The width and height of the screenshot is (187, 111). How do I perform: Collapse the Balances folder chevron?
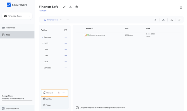pos(42,37)
